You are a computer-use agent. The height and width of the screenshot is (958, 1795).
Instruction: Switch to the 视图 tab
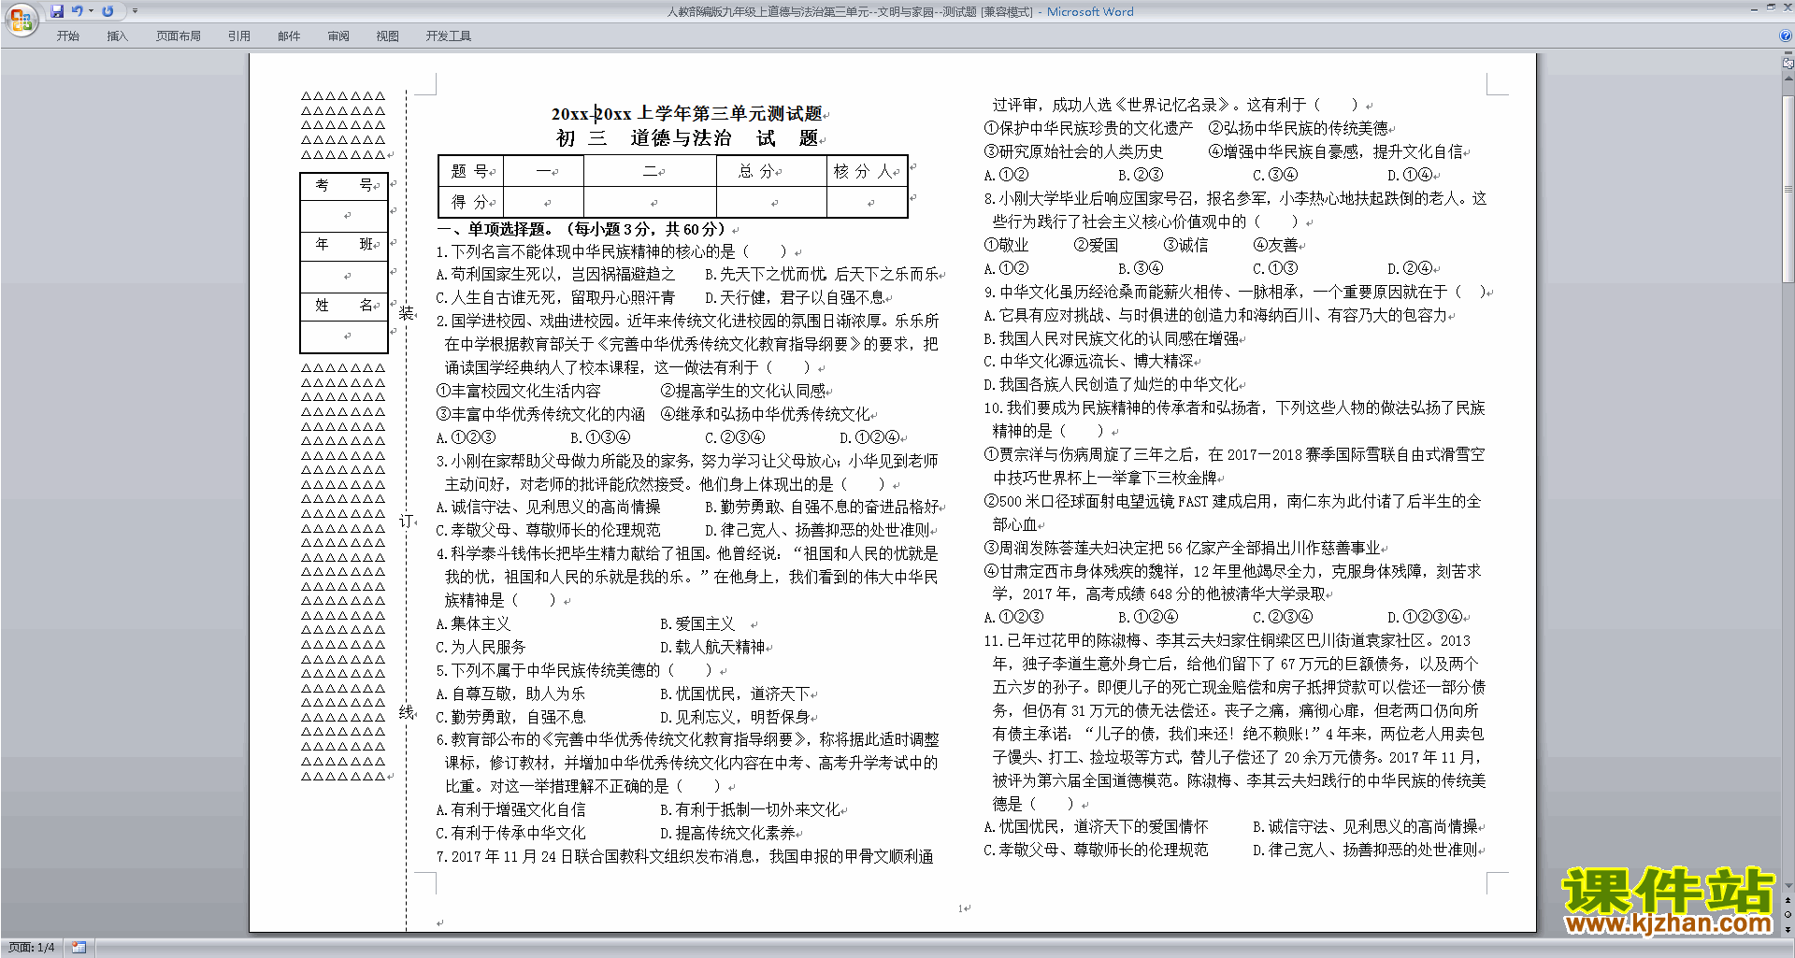click(x=387, y=36)
